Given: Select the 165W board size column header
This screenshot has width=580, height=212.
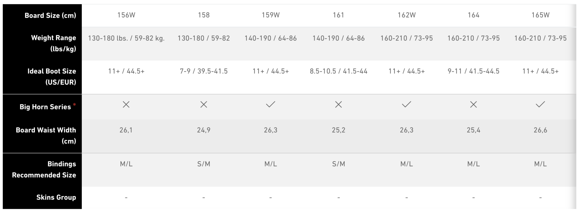Looking at the screenshot, I should (540, 15).
